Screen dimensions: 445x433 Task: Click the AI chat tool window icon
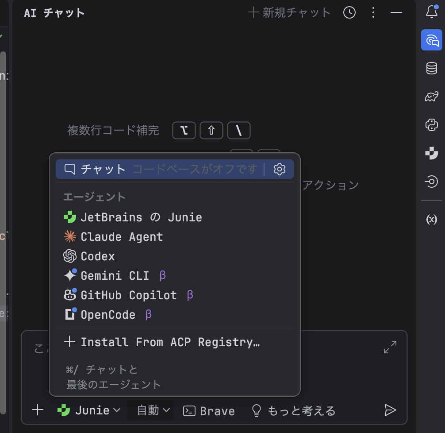[x=431, y=40]
